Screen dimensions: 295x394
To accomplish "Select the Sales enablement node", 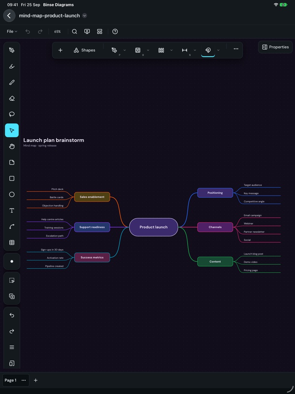I will click(x=92, y=197).
